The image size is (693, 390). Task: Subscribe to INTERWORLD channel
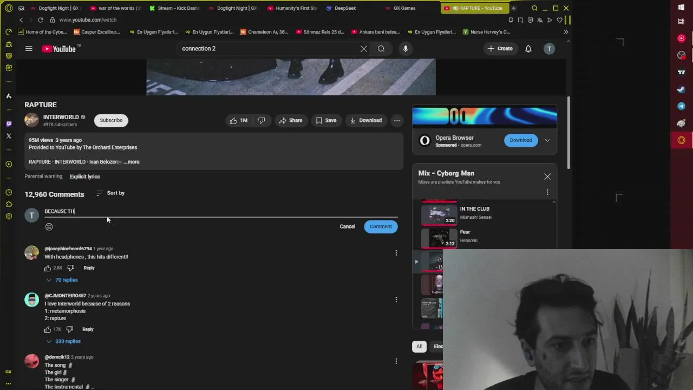111,120
